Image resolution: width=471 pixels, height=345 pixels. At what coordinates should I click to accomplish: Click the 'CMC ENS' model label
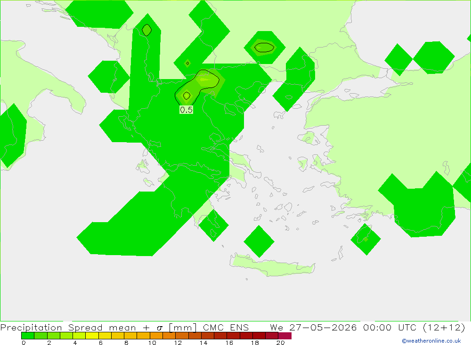[x=226, y=327]
